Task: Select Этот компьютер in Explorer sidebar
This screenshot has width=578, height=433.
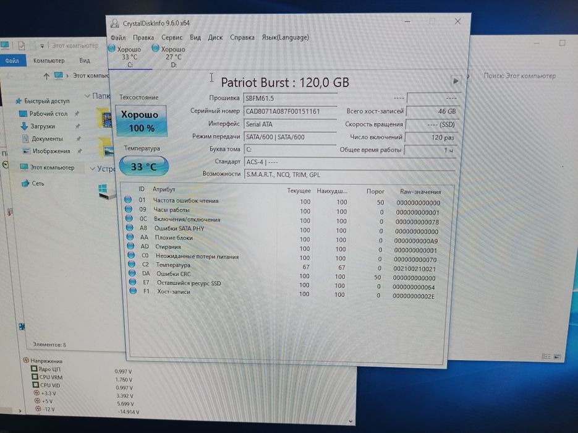Action: pos(47,168)
